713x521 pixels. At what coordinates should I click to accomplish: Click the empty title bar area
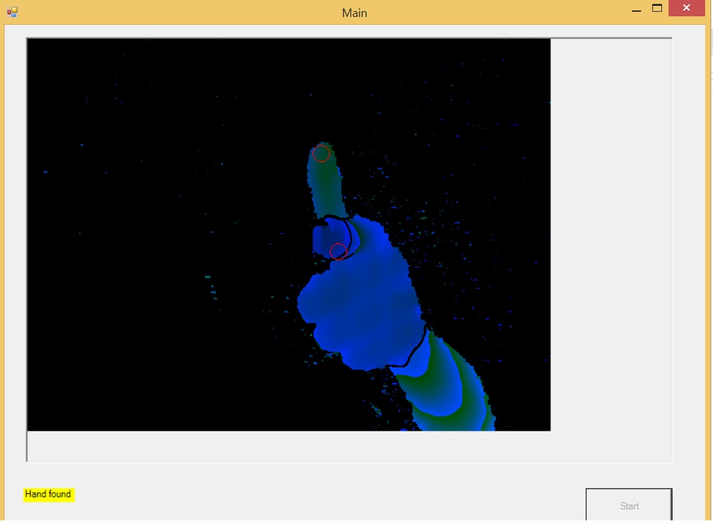pyautogui.click(x=182, y=12)
